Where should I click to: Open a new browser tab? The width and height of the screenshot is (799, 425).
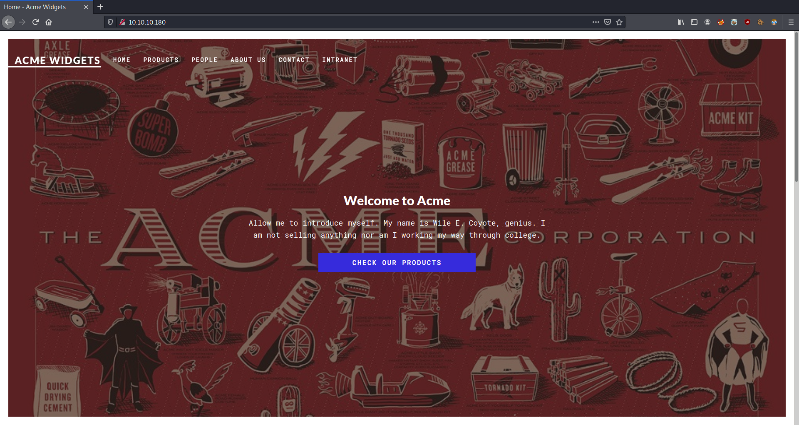click(x=100, y=7)
